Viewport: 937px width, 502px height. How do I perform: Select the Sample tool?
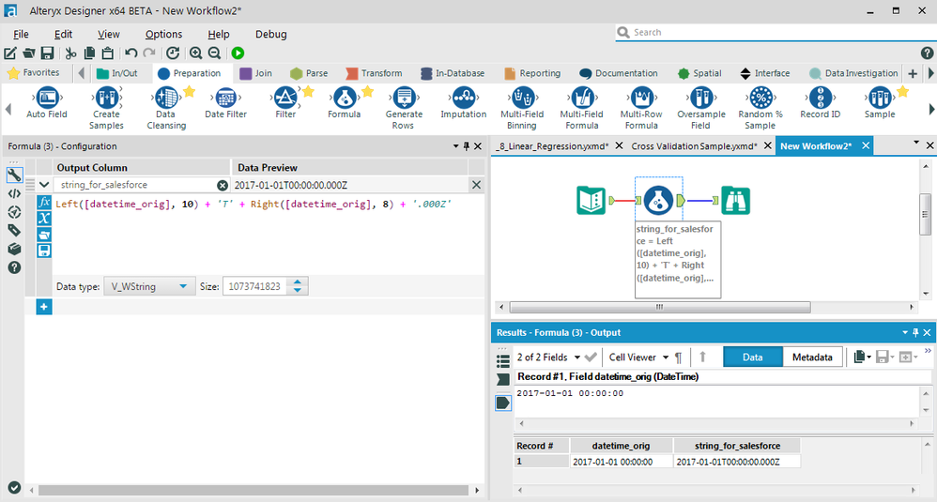[880, 102]
